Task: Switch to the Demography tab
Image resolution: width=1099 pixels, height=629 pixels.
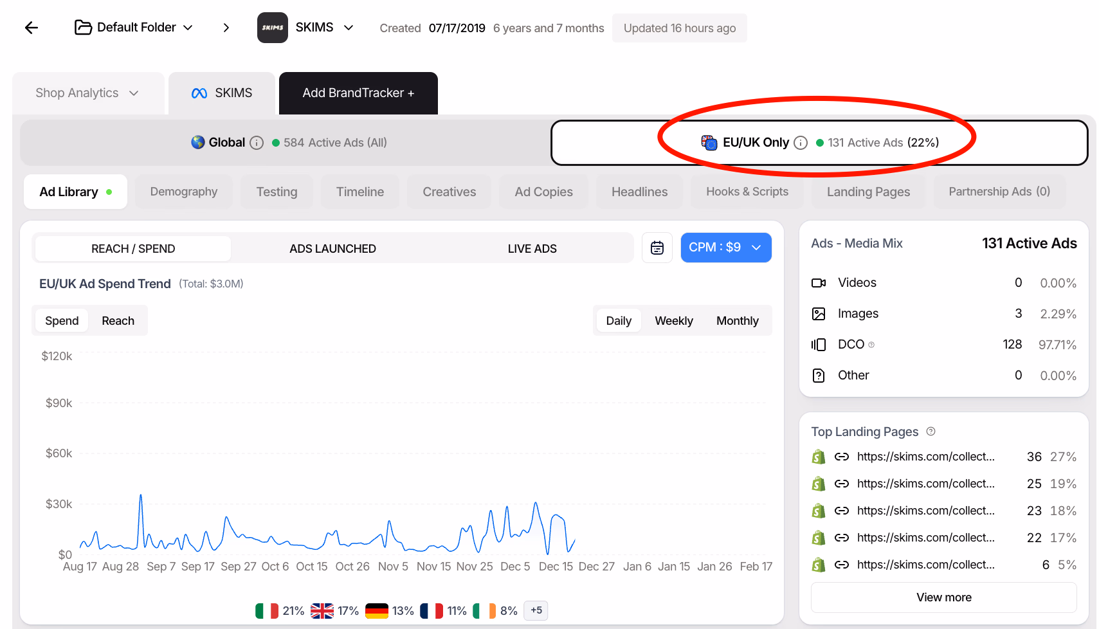Action: point(183,191)
